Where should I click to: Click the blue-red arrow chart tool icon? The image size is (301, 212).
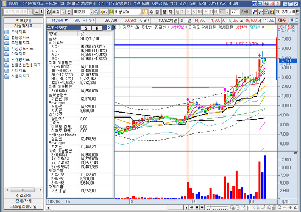click(x=254, y=12)
